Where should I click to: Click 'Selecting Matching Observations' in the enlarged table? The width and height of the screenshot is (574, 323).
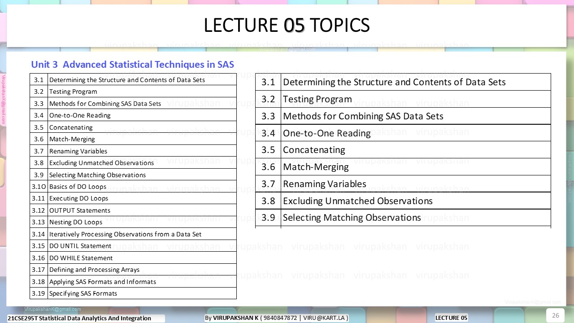[352, 218]
